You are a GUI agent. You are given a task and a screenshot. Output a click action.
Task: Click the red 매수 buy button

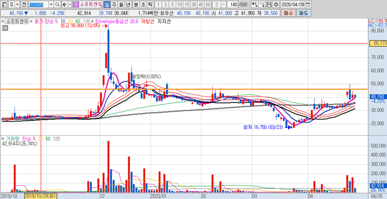coord(288,13)
